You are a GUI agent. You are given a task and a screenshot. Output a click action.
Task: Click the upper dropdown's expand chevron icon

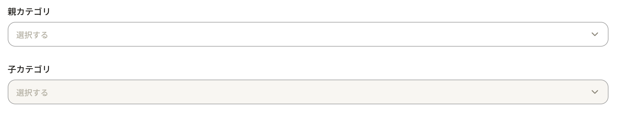595,34
